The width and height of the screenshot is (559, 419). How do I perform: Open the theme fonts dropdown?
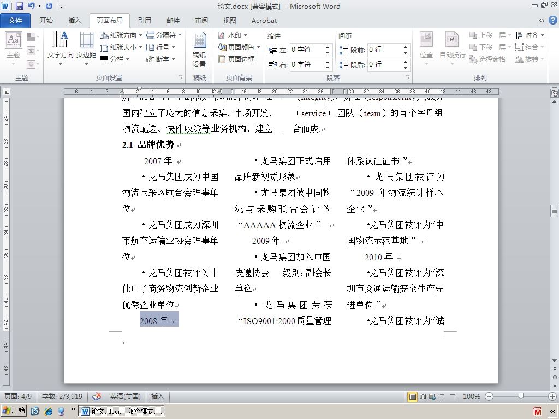tap(33, 51)
